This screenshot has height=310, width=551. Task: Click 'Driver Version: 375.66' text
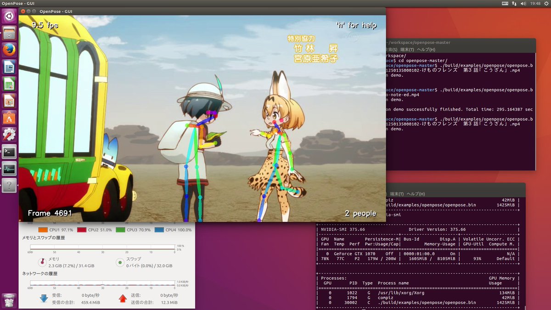(x=437, y=229)
